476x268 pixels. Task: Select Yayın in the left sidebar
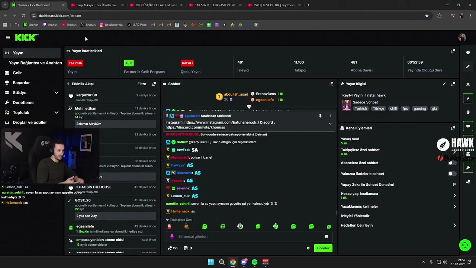[32, 53]
